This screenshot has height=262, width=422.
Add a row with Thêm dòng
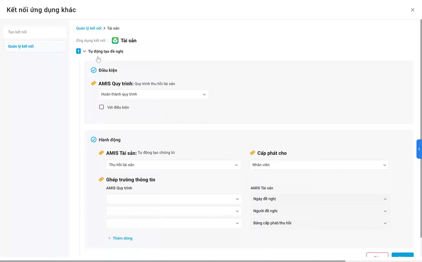tap(120, 238)
